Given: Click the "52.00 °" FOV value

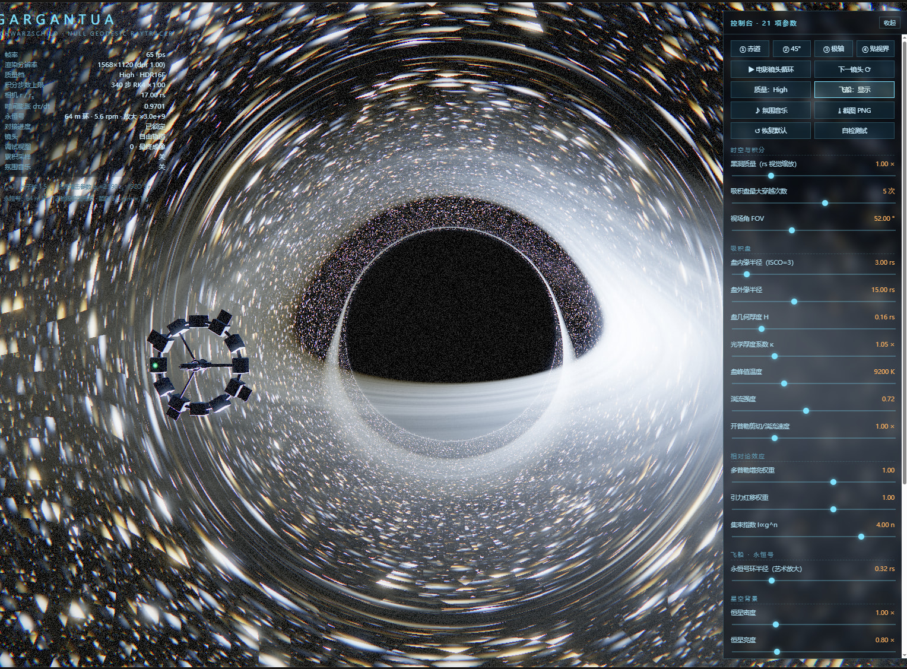Looking at the screenshot, I should point(884,218).
